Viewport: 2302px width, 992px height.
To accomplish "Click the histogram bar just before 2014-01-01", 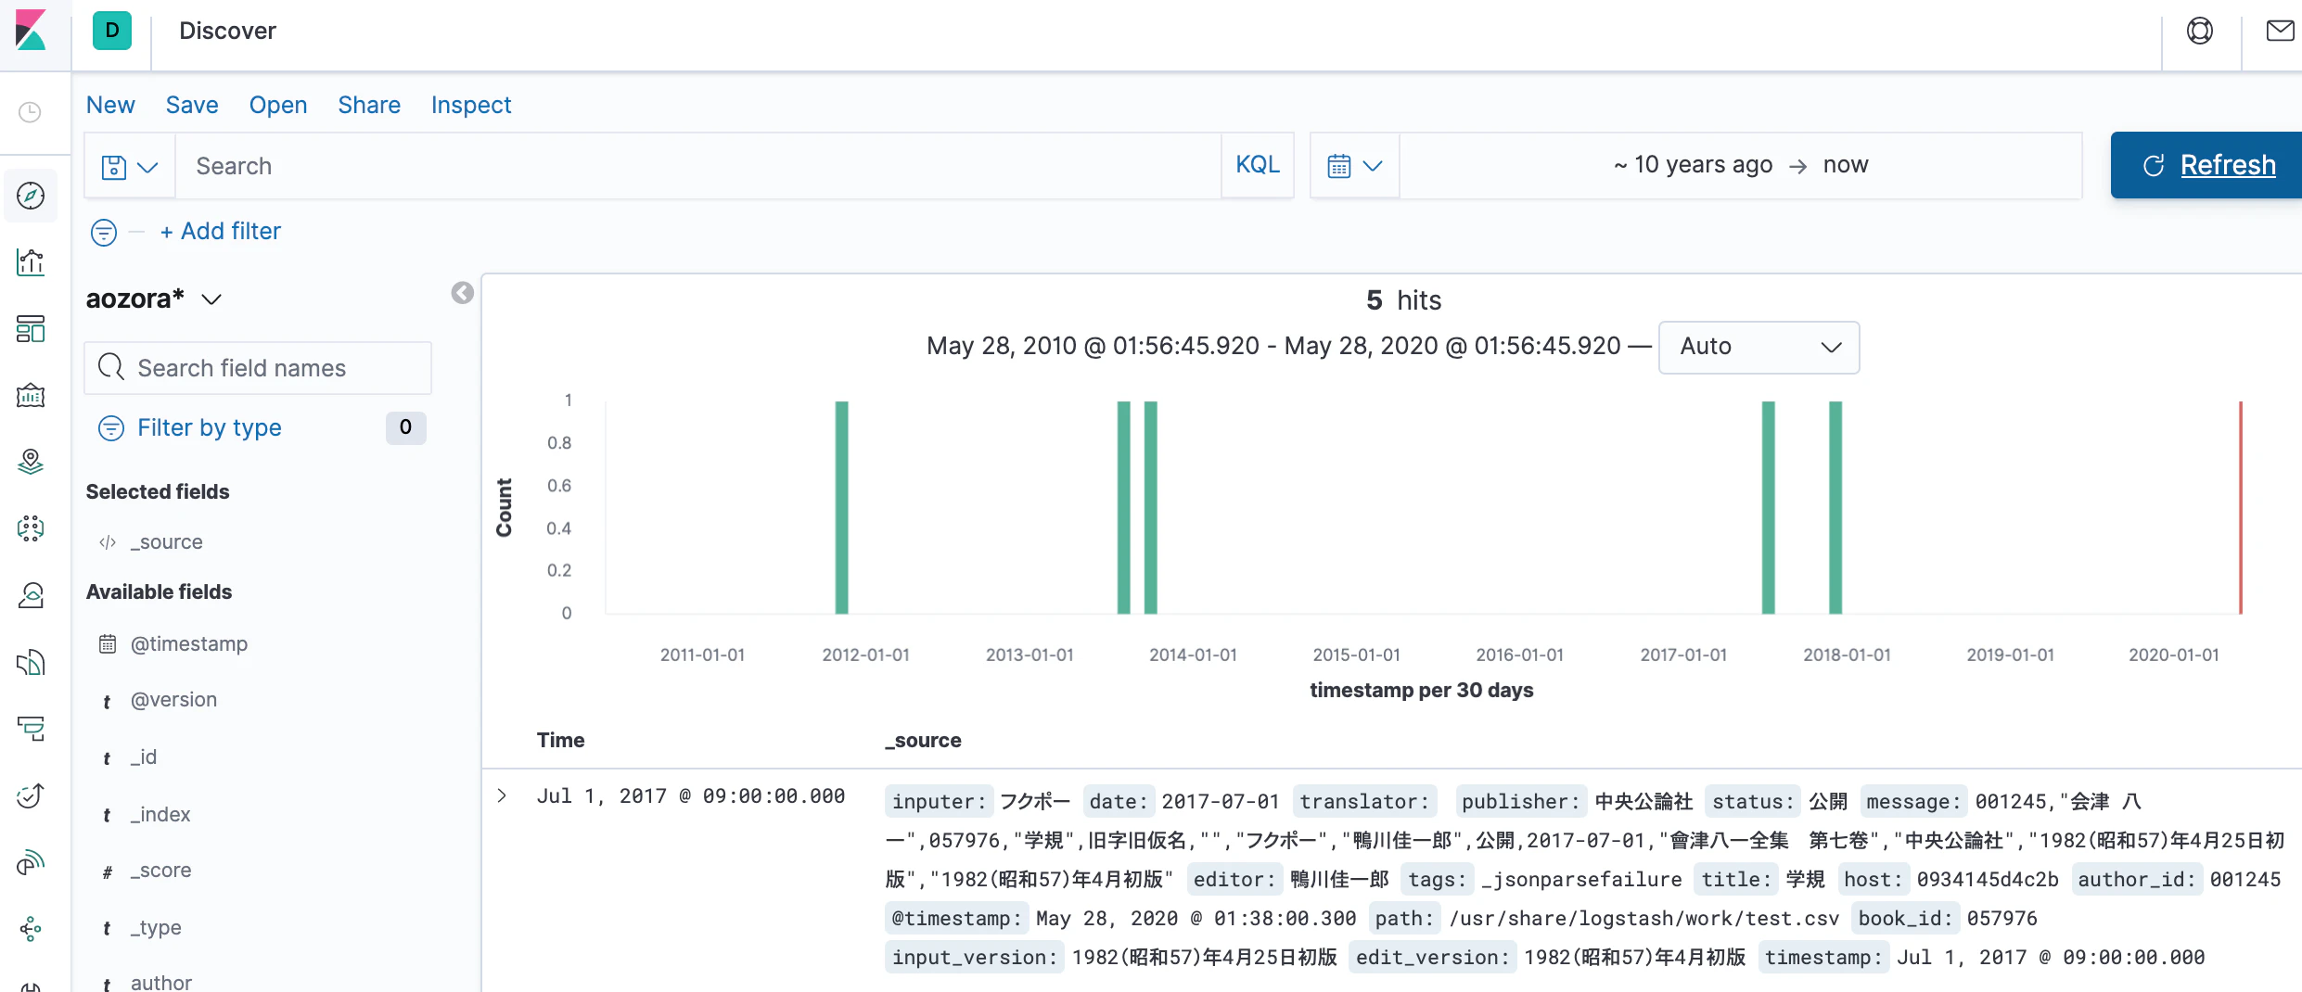I will pyautogui.click(x=1150, y=507).
